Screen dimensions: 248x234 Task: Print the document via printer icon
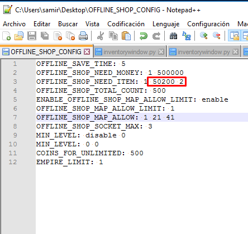[83, 36]
